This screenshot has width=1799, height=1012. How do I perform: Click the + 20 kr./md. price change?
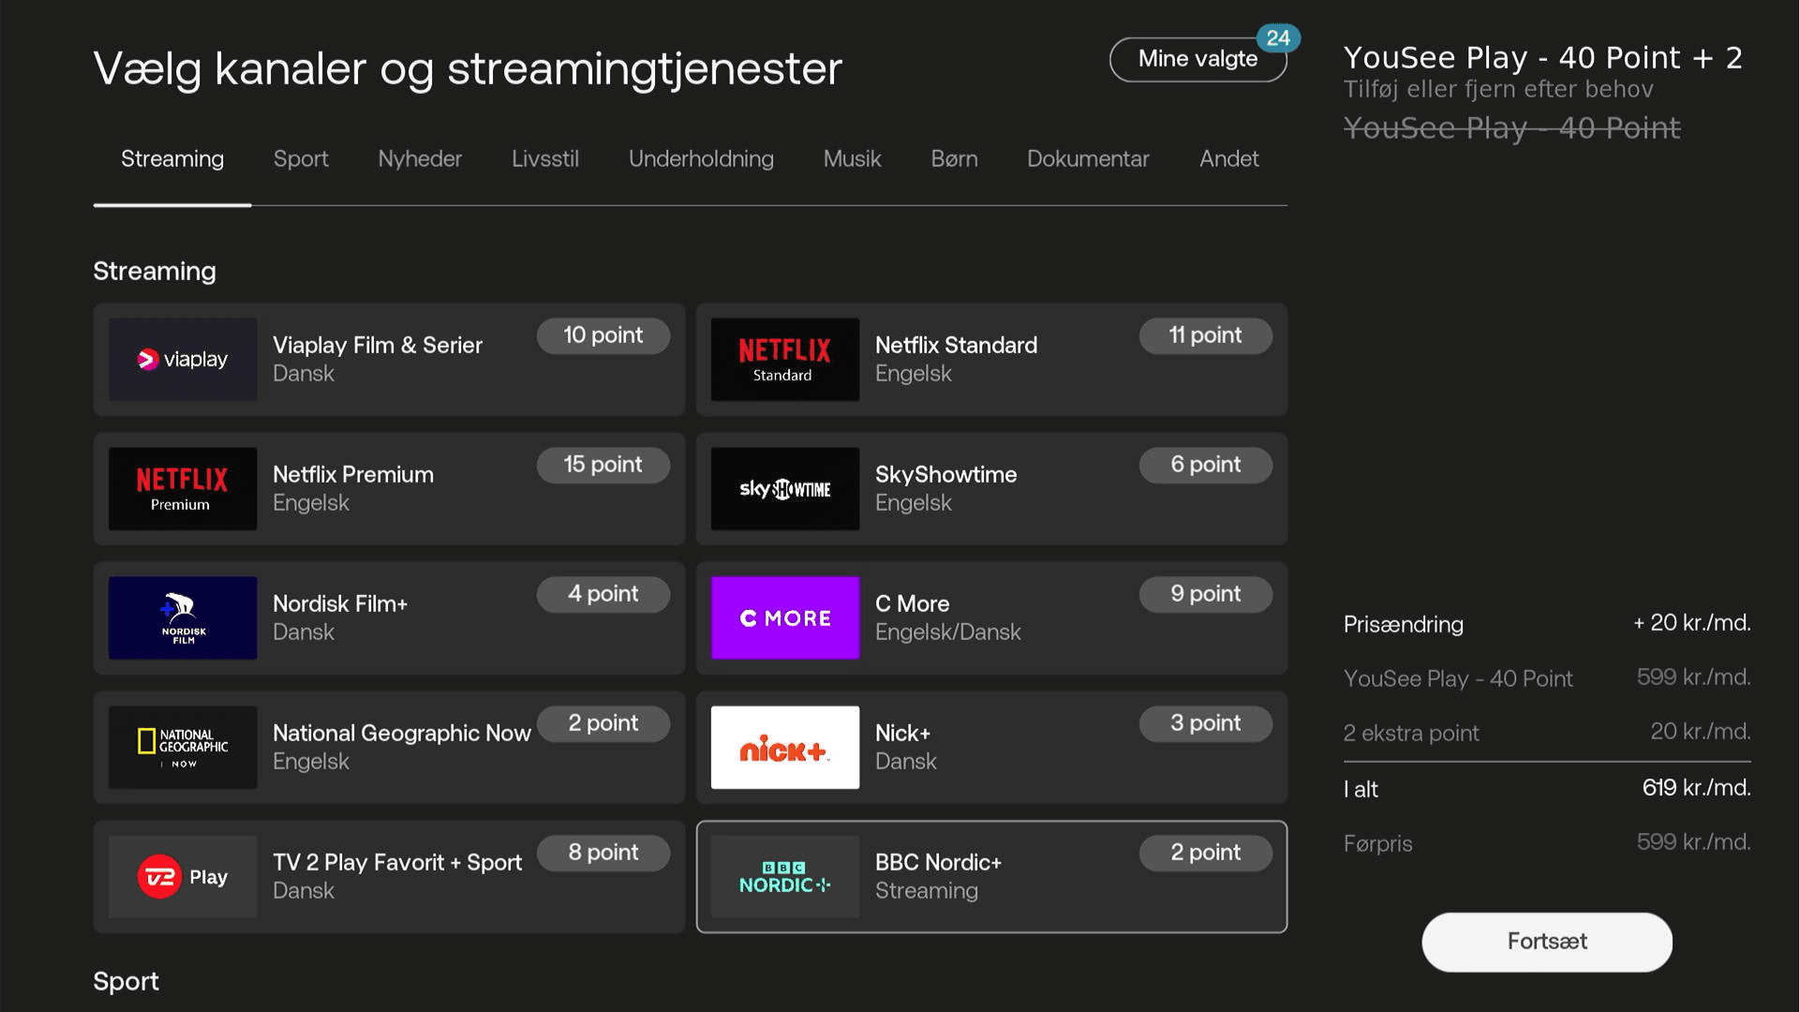click(x=1691, y=623)
